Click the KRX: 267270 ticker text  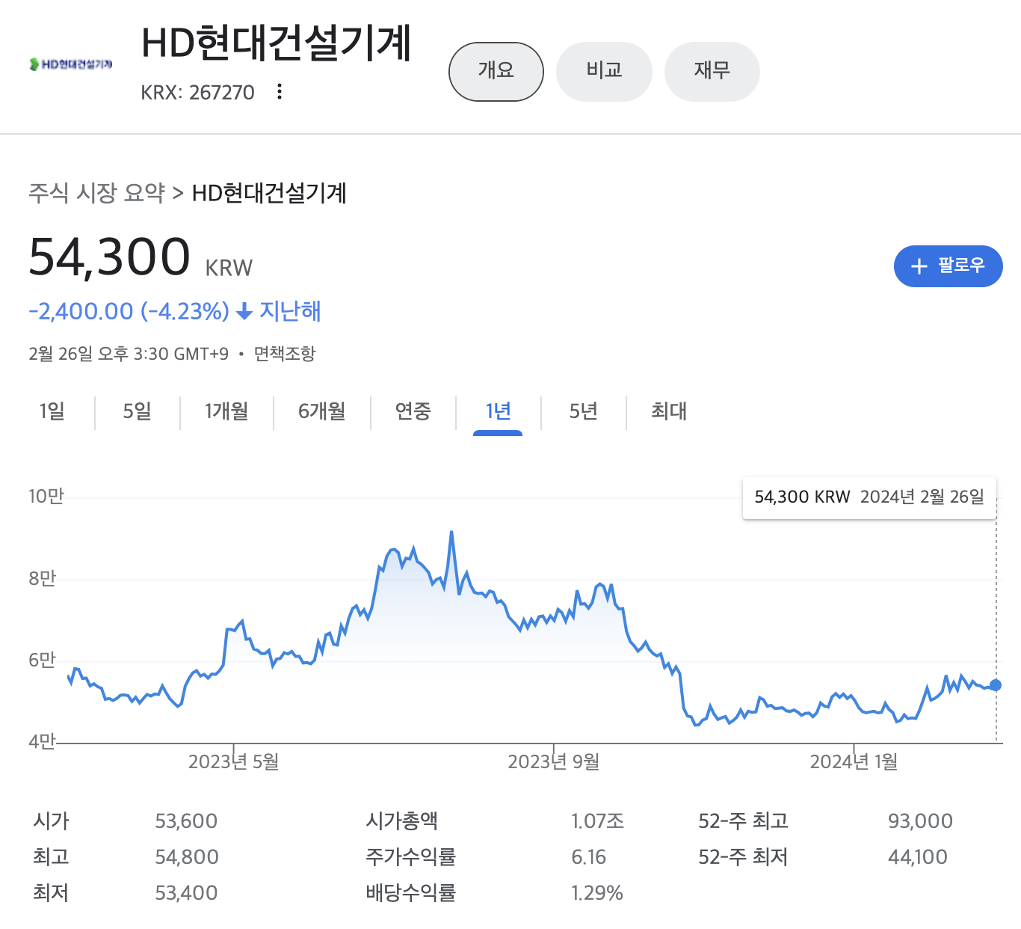[197, 93]
